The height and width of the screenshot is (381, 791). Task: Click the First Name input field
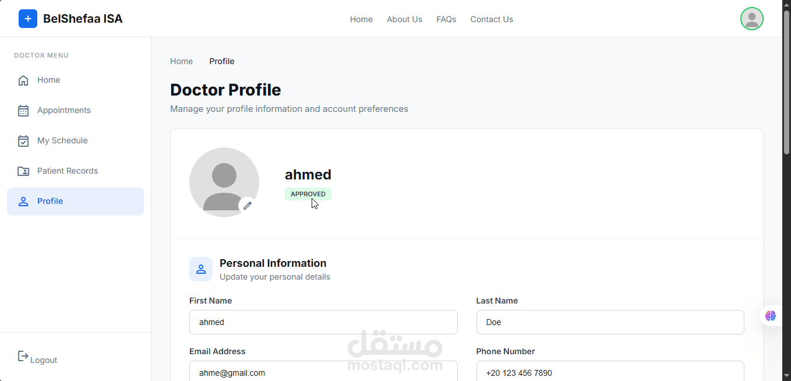[x=323, y=322]
